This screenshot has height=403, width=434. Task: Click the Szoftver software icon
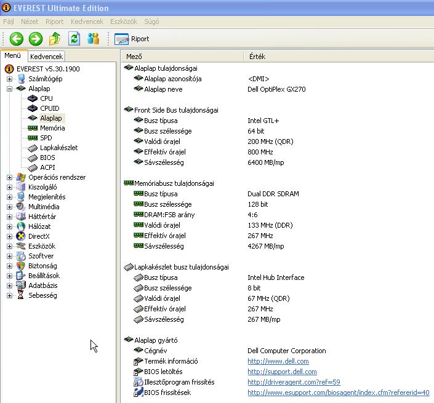tap(21, 256)
